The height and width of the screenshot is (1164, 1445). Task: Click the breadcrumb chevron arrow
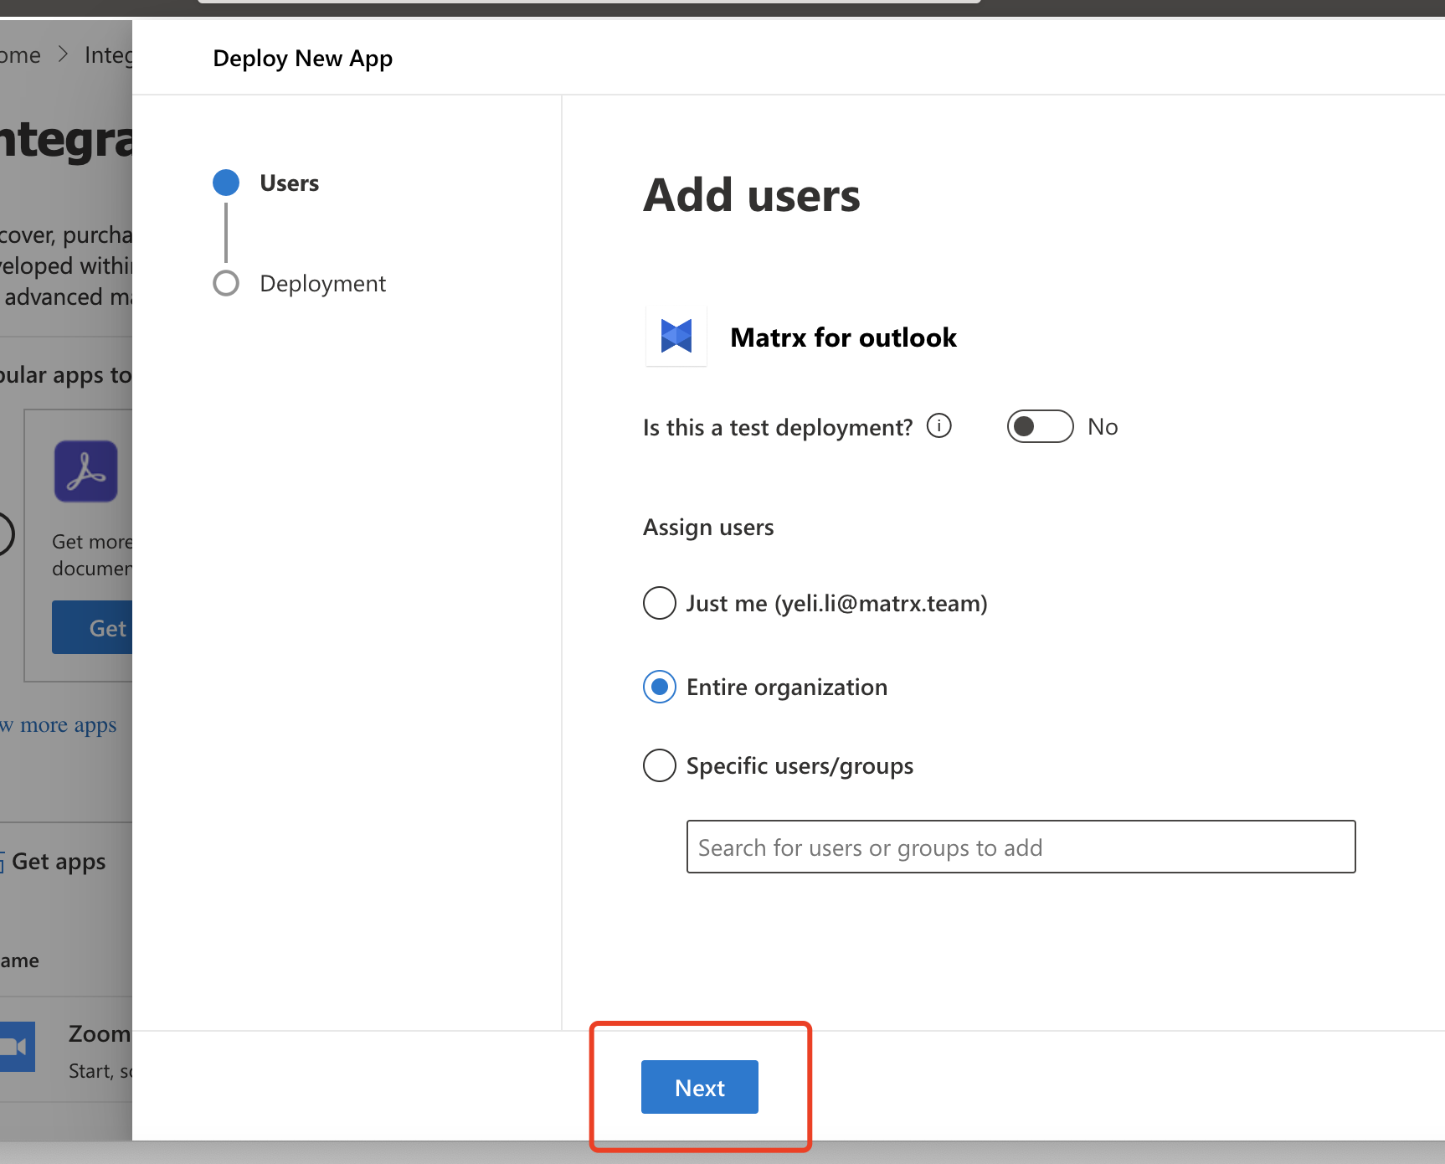tap(63, 55)
